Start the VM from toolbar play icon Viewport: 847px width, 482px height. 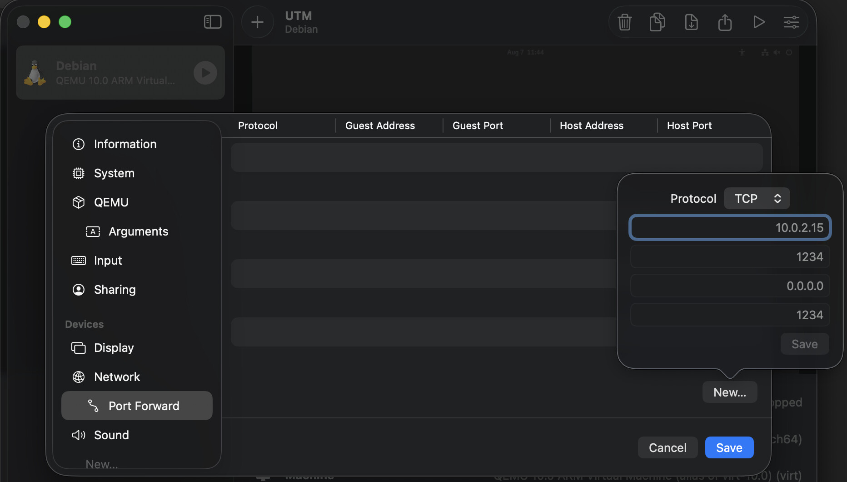[x=758, y=22]
